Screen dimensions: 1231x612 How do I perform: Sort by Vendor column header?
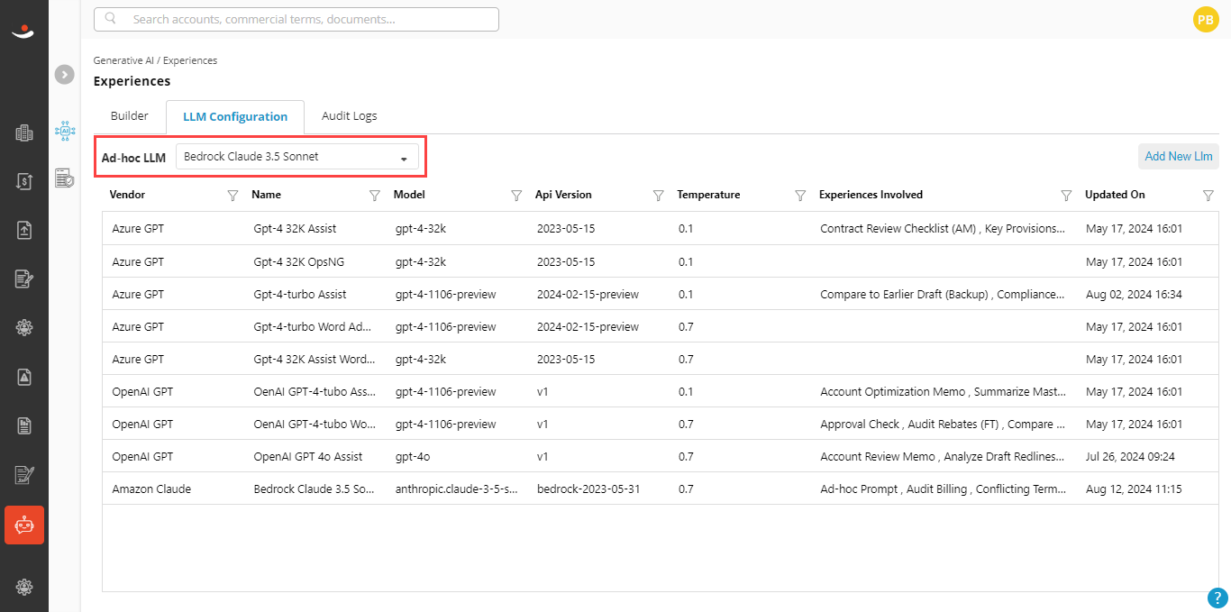[127, 195]
